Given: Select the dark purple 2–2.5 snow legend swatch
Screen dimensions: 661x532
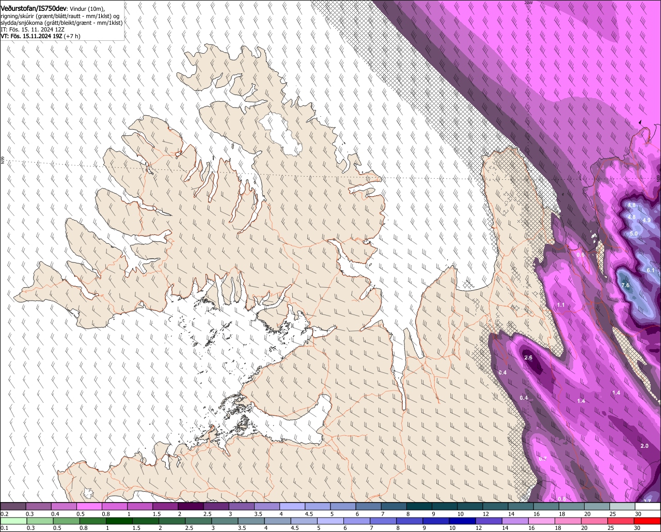Looking at the screenshot, I should 191,507.
